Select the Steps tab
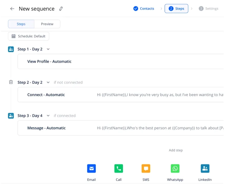The width and height of the screenshot is (227, 184). 21,24
